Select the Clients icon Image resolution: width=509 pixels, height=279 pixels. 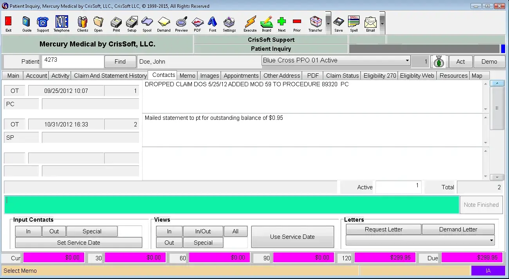(82, 23)
